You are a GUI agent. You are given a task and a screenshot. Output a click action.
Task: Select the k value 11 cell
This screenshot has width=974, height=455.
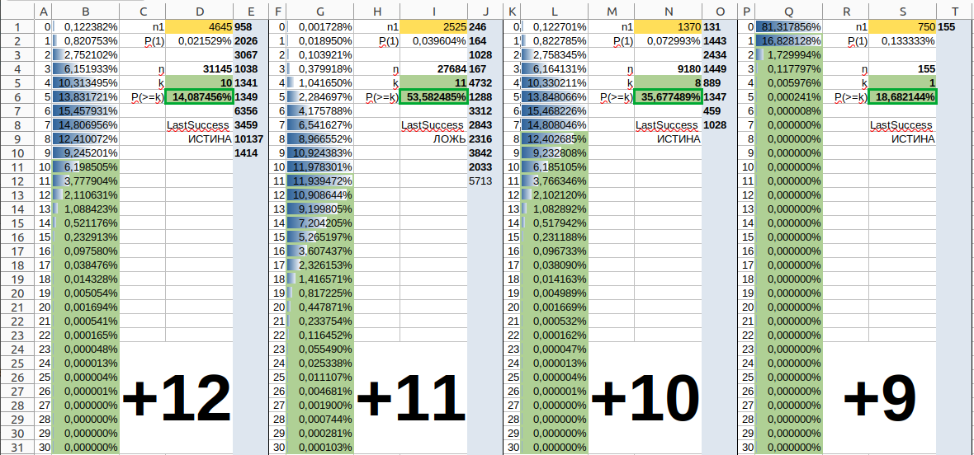click(433, 82)
